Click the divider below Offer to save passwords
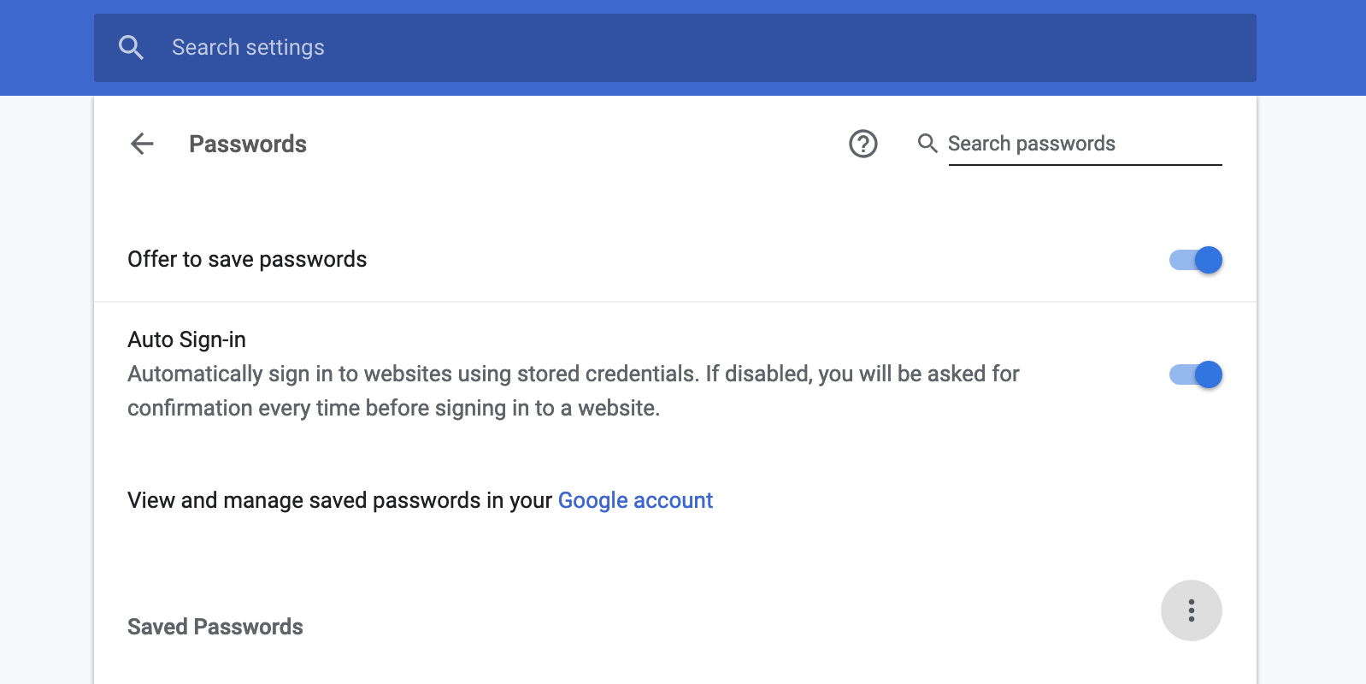The image size is (1366, 684). click(x=675, y=302)
